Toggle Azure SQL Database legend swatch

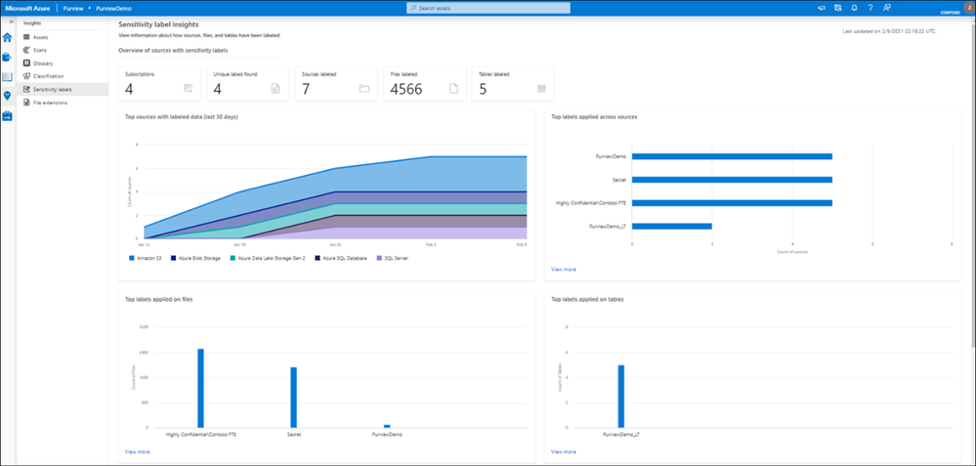[318, 258]
